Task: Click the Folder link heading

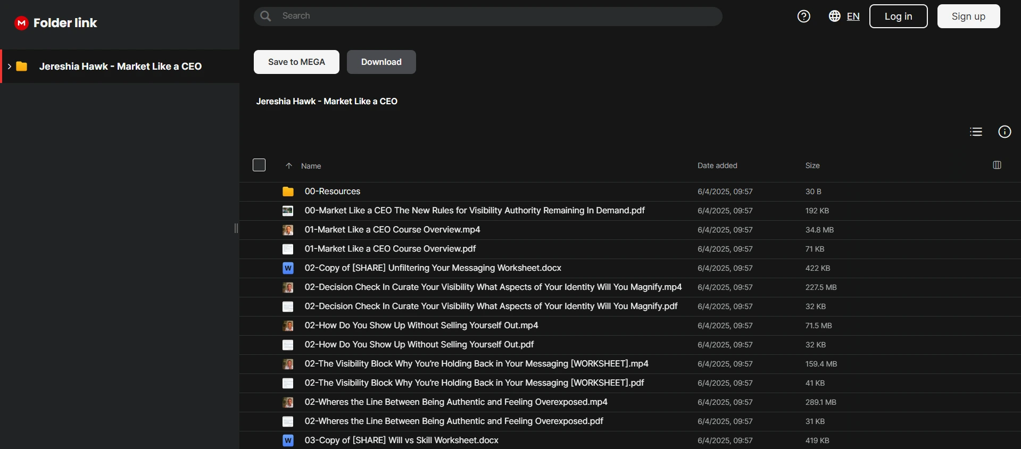Action: click(65, 23)
